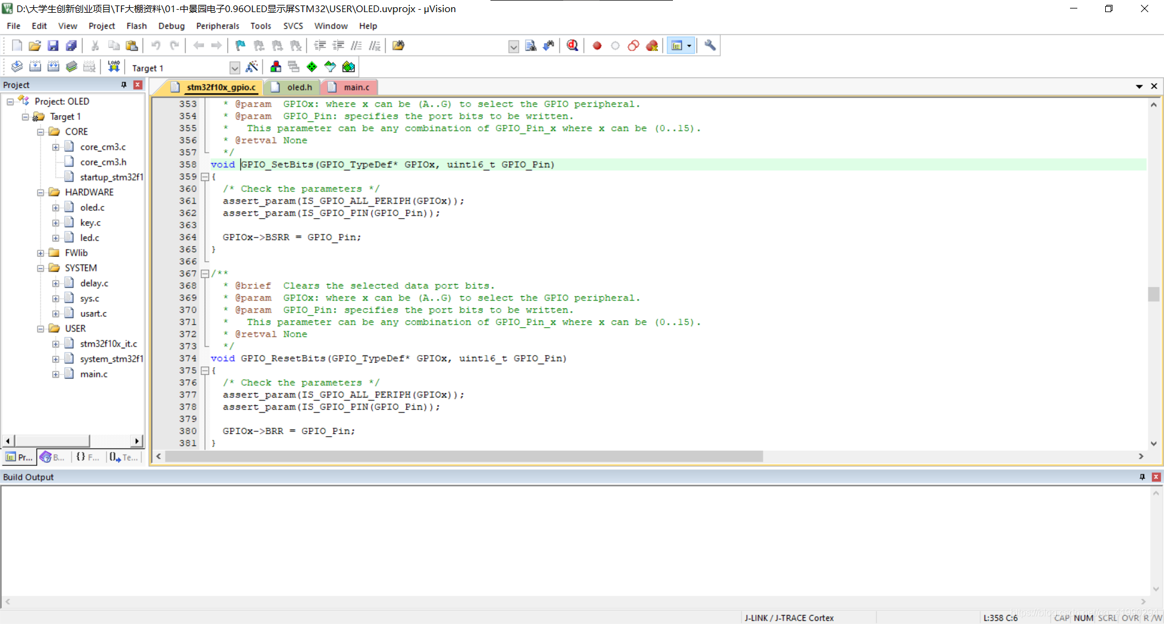The height and width of the screenshot is (624, 1164).
Task: Open the Flash menu
Action: click(x=136, y=26)
